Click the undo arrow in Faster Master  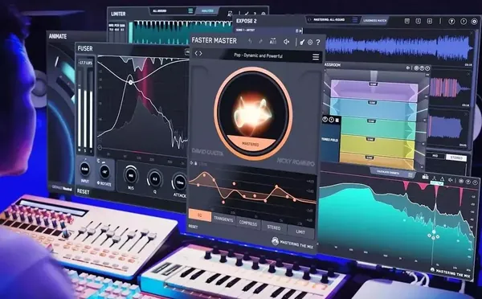click(x=250, y=42)
